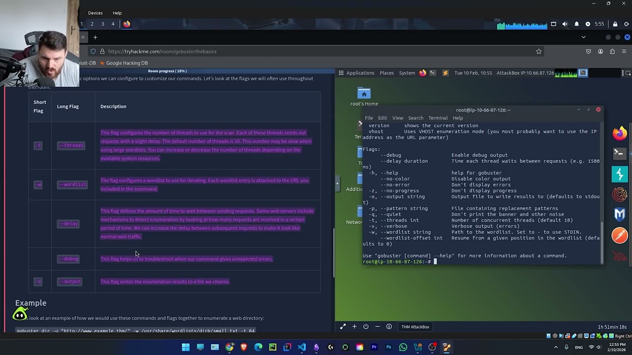Click the AttackBox IP address label
Screen dimensions: 632x355
(526, 73)
